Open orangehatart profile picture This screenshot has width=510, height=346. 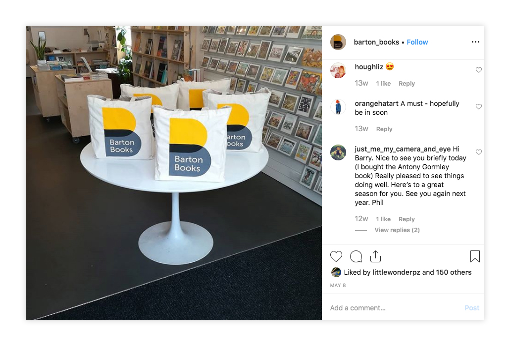[x=338, y=107]
